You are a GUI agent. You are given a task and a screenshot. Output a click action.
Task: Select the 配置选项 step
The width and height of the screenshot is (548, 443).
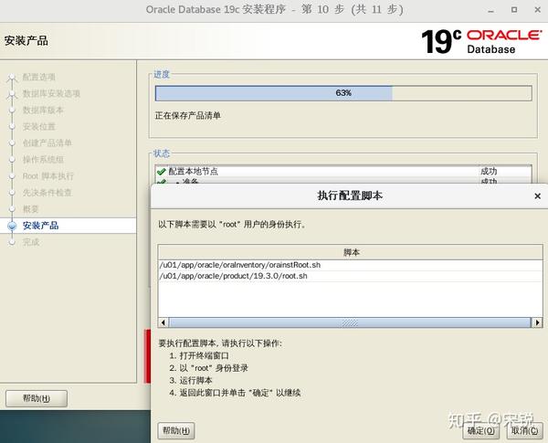click(x=38, y=77)
